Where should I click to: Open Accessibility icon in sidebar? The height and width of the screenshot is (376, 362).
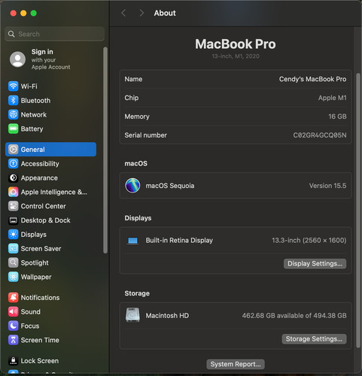[x=14, y=164]
